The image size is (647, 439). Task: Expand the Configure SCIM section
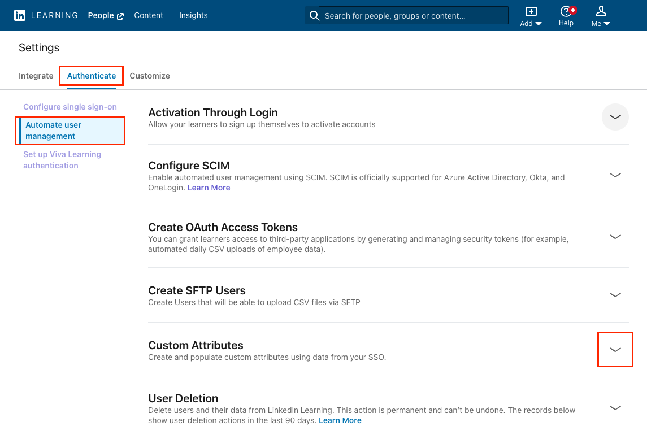click(615, 175)
